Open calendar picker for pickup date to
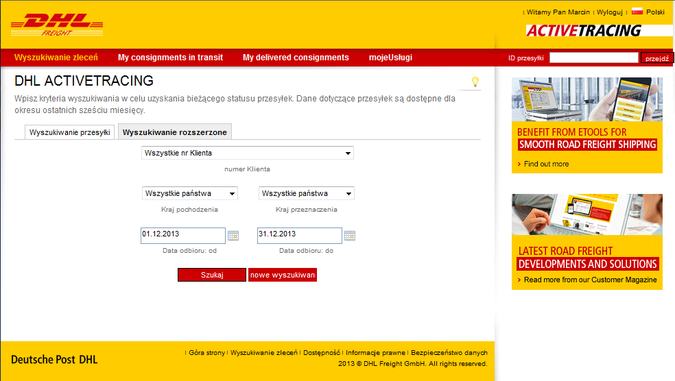675x381 pixels. pyautogui.click(x=350, y=236)
